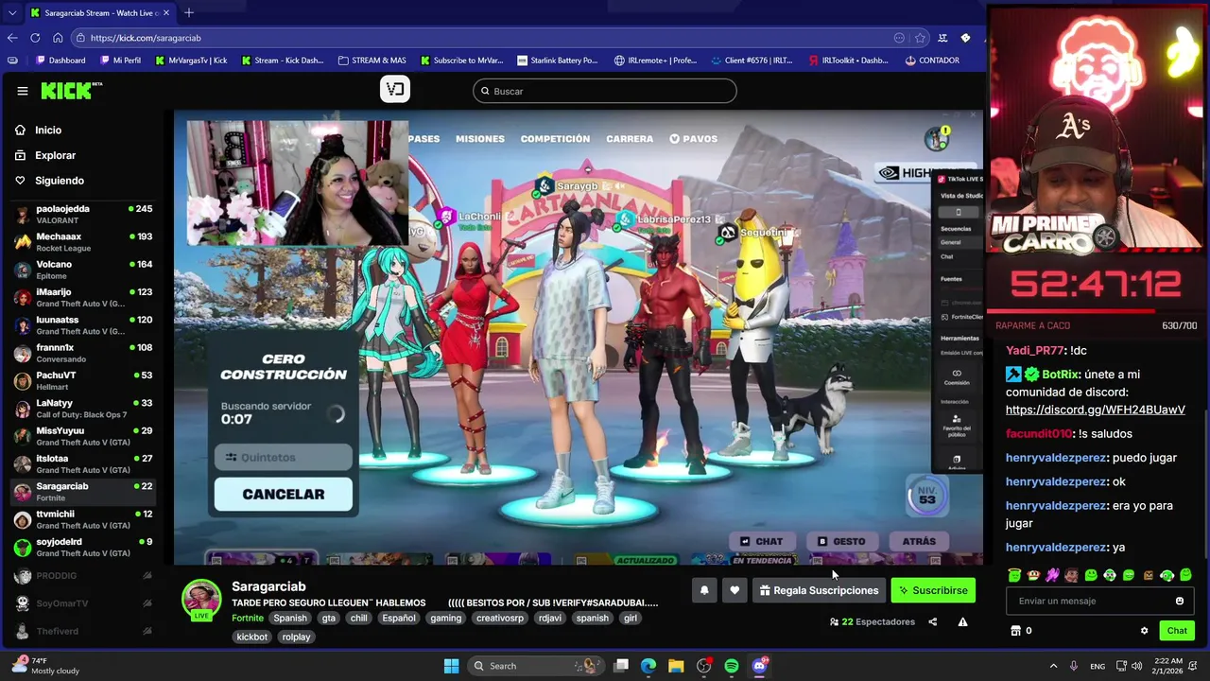
Task: Reload the browser page
Action: click(x=35, y=38)
